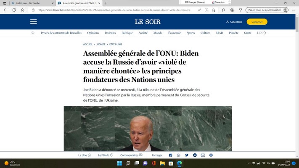
Task: Share the article via WhatsApp
Action: (x=179, y=155)
